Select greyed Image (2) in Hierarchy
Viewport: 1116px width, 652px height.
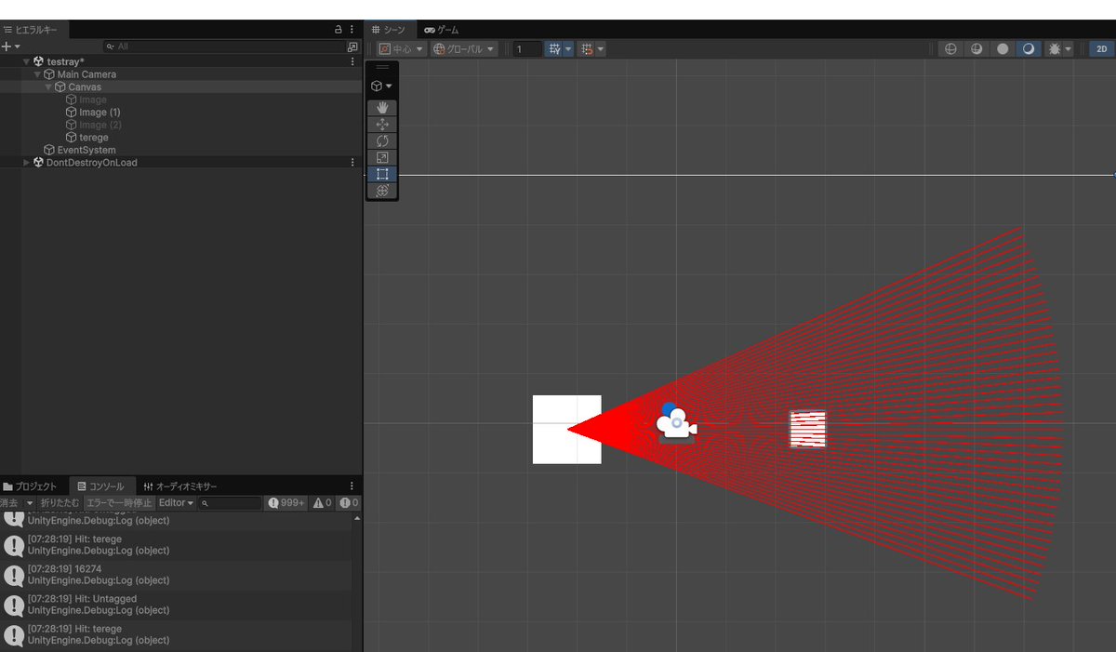click(x=100, y=125)
